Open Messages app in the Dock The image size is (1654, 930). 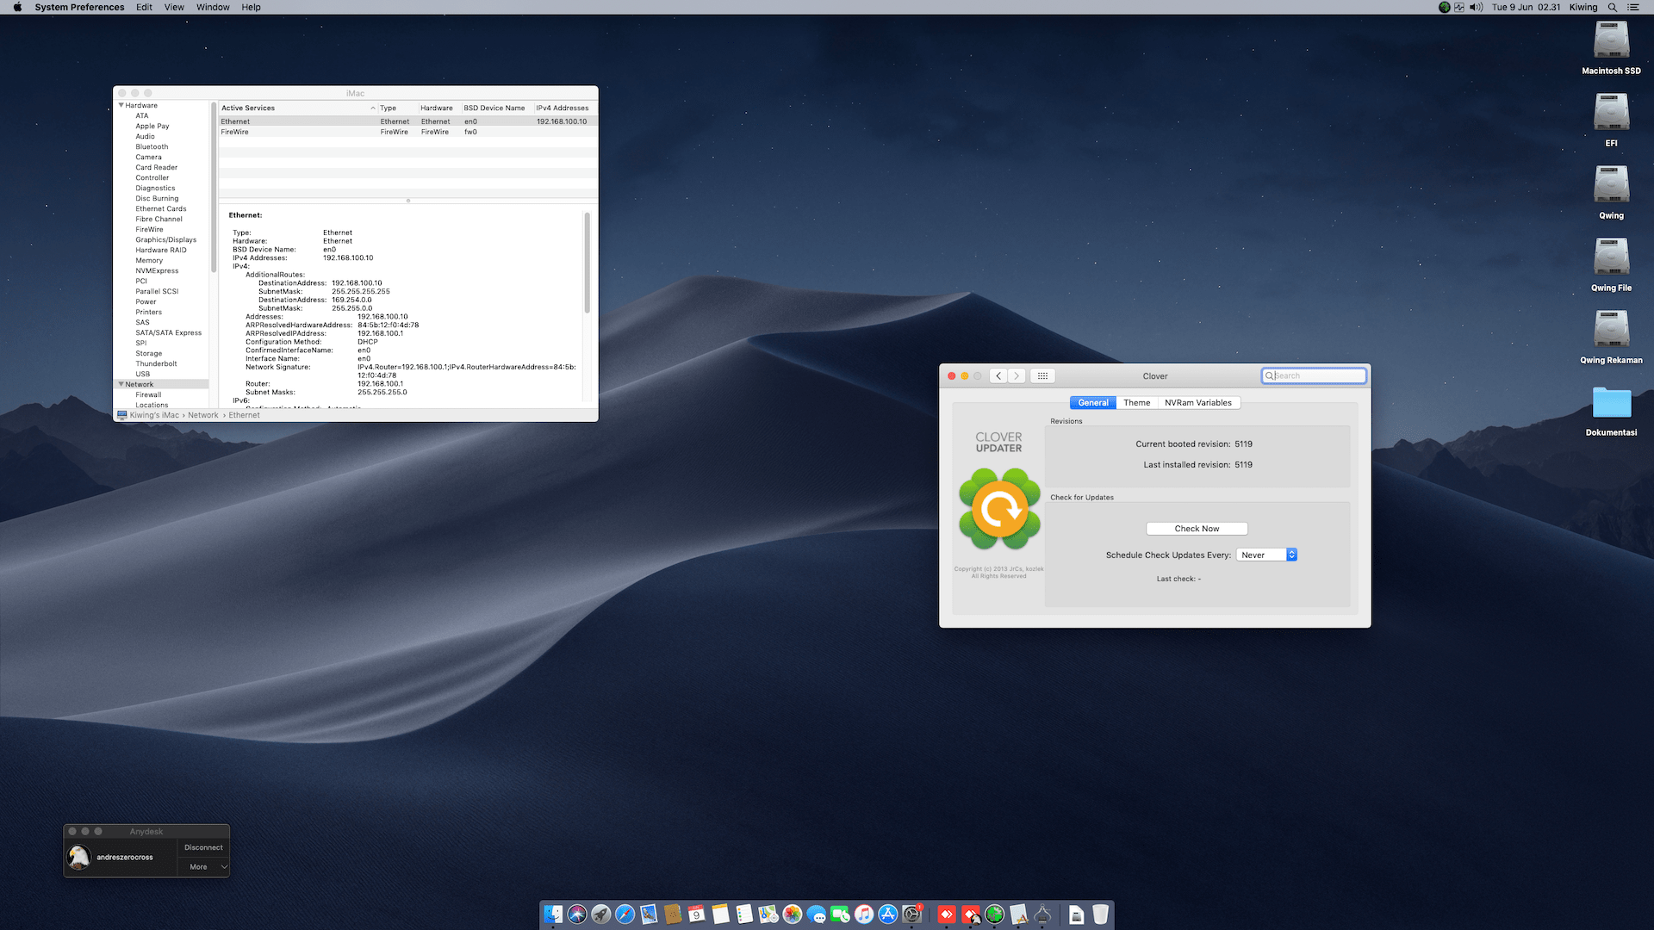(x=817, y=914)
